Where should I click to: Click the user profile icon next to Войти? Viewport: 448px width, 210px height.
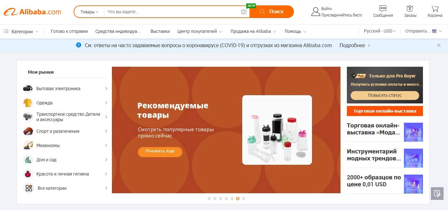point(315,12)
